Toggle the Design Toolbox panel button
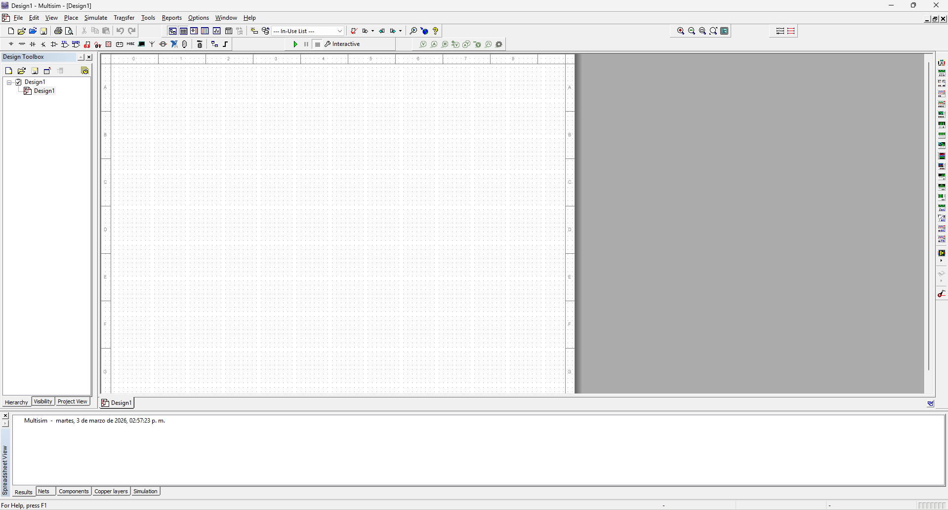The image size is (948, 510). point(172,31)
